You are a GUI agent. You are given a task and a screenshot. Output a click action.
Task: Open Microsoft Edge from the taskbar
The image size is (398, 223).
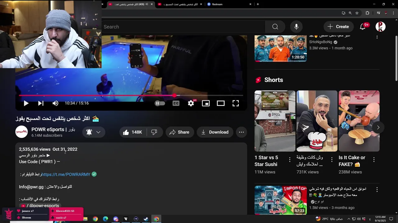coord(105,219)
